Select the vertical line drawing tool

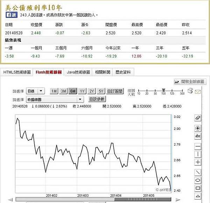coord(198,154)
